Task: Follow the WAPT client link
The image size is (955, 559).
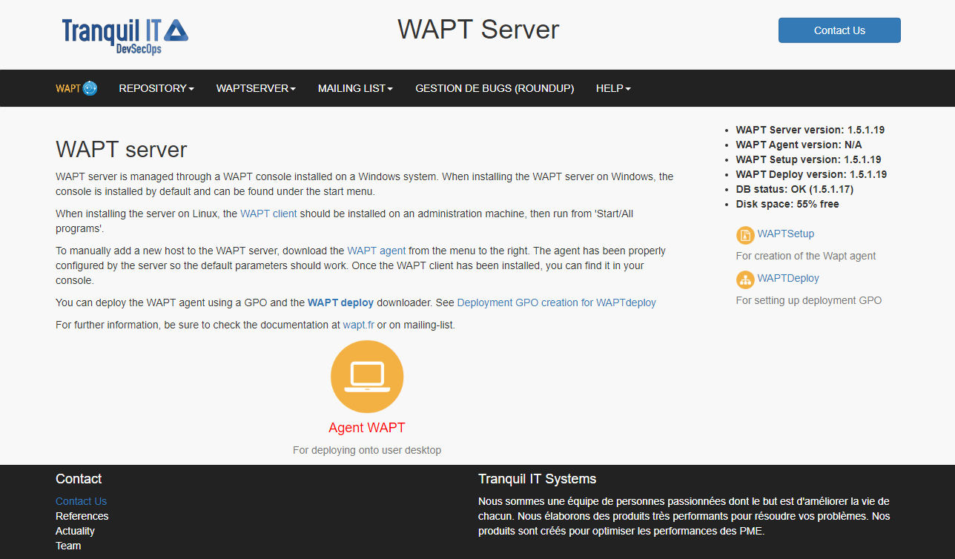Action: [268, 214]
